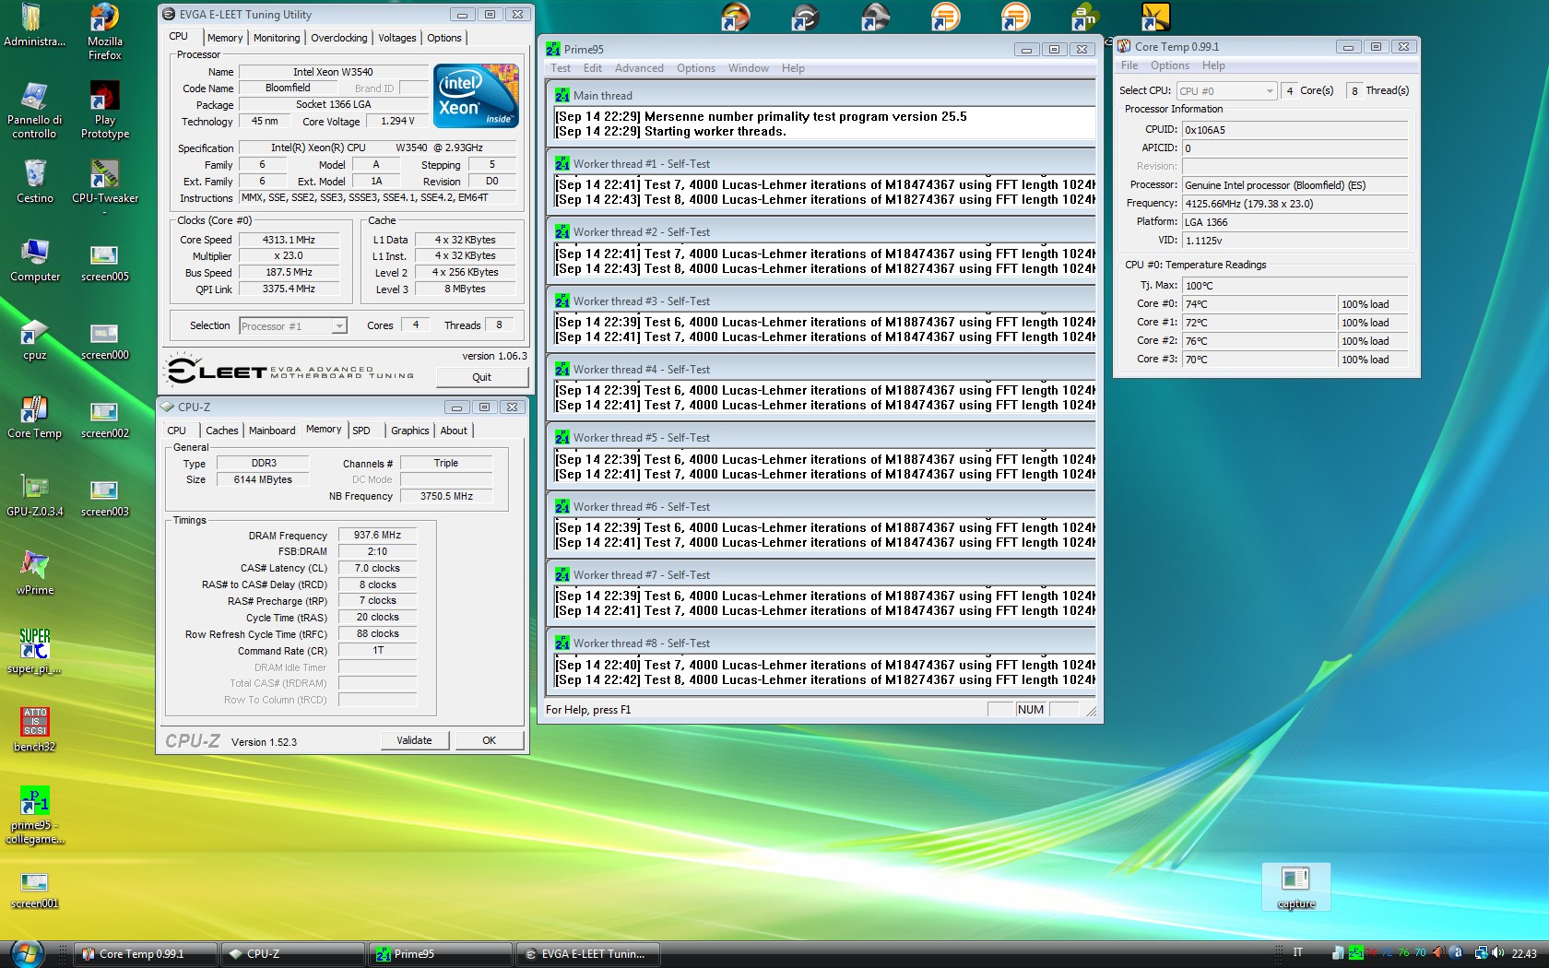Open the Voltages tab in E-LEET
This screenshot has height=968, width=1549.
coord(397,38)
